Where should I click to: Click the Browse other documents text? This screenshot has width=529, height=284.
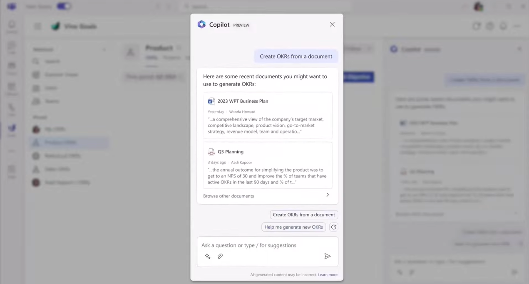click(x=228, y=196)
